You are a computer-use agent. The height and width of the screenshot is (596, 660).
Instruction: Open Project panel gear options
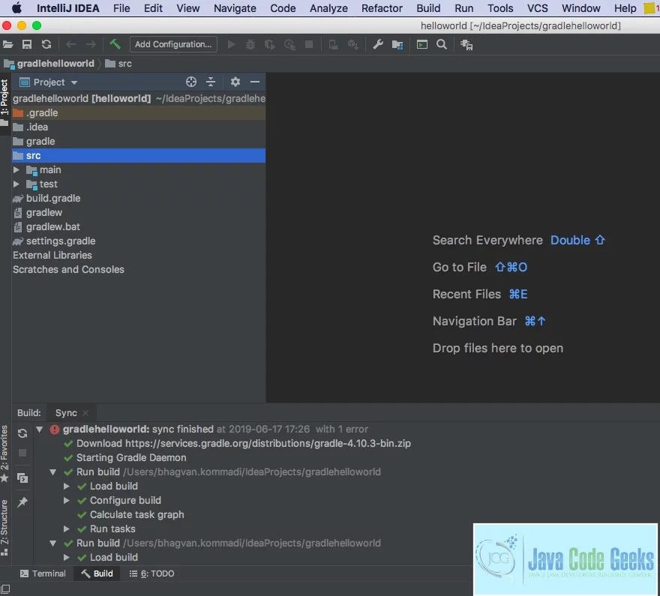coord(235,82)
